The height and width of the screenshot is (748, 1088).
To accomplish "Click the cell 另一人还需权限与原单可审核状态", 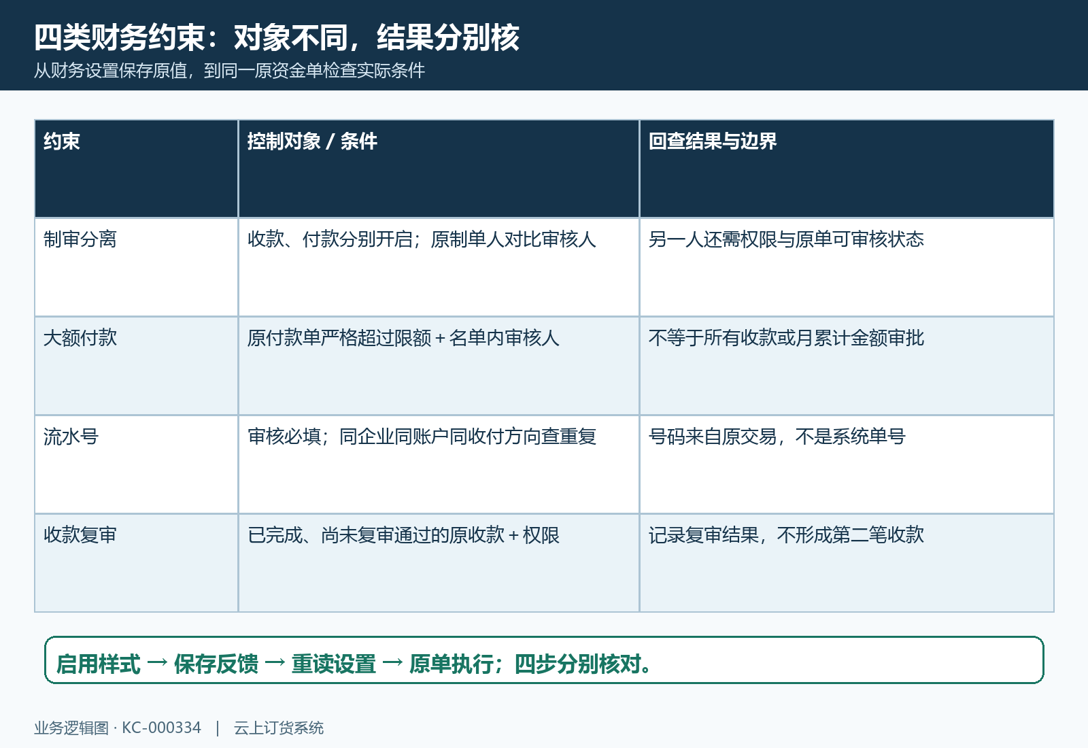I will coord(847,267).
